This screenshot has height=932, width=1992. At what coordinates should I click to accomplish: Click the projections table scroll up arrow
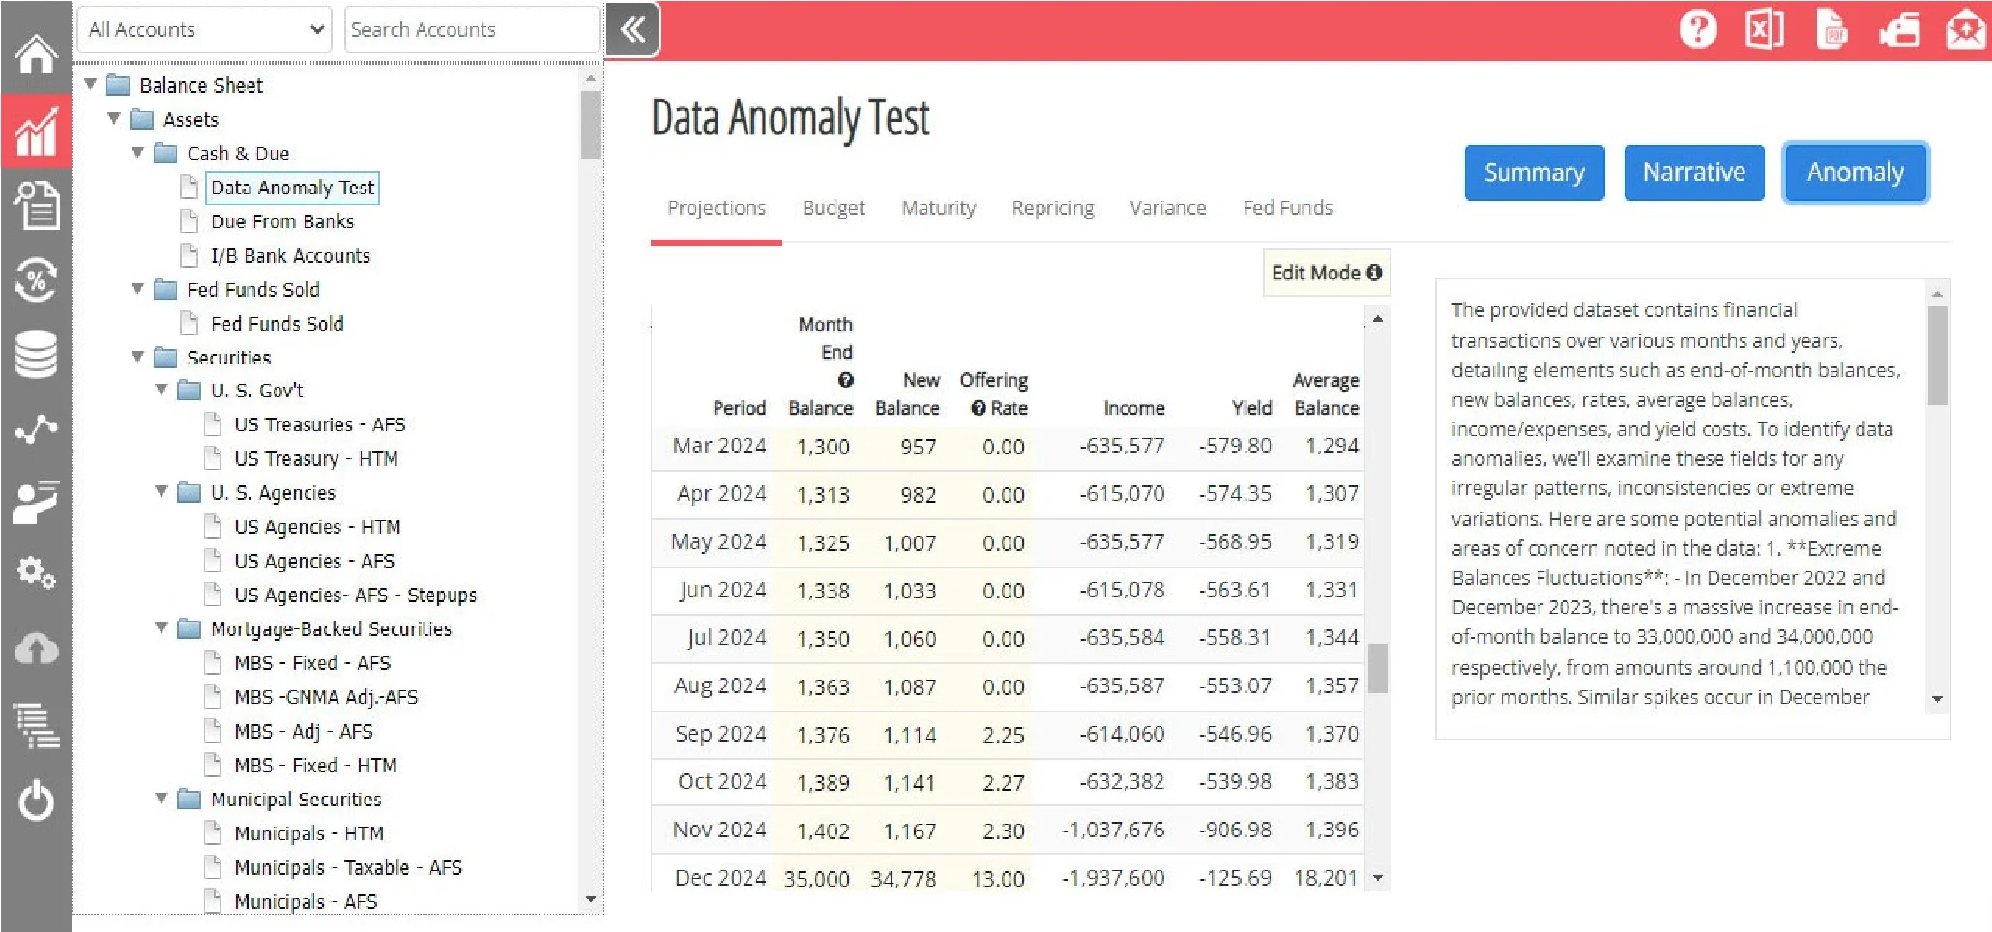coord(1378,318)
